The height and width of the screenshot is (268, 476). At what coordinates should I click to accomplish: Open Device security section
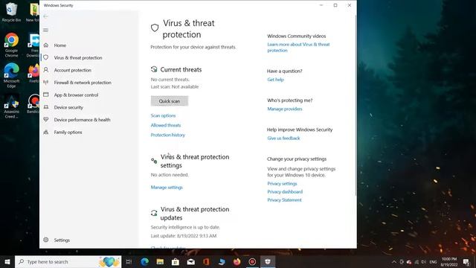pyautogui.click(x=68, y=107)
